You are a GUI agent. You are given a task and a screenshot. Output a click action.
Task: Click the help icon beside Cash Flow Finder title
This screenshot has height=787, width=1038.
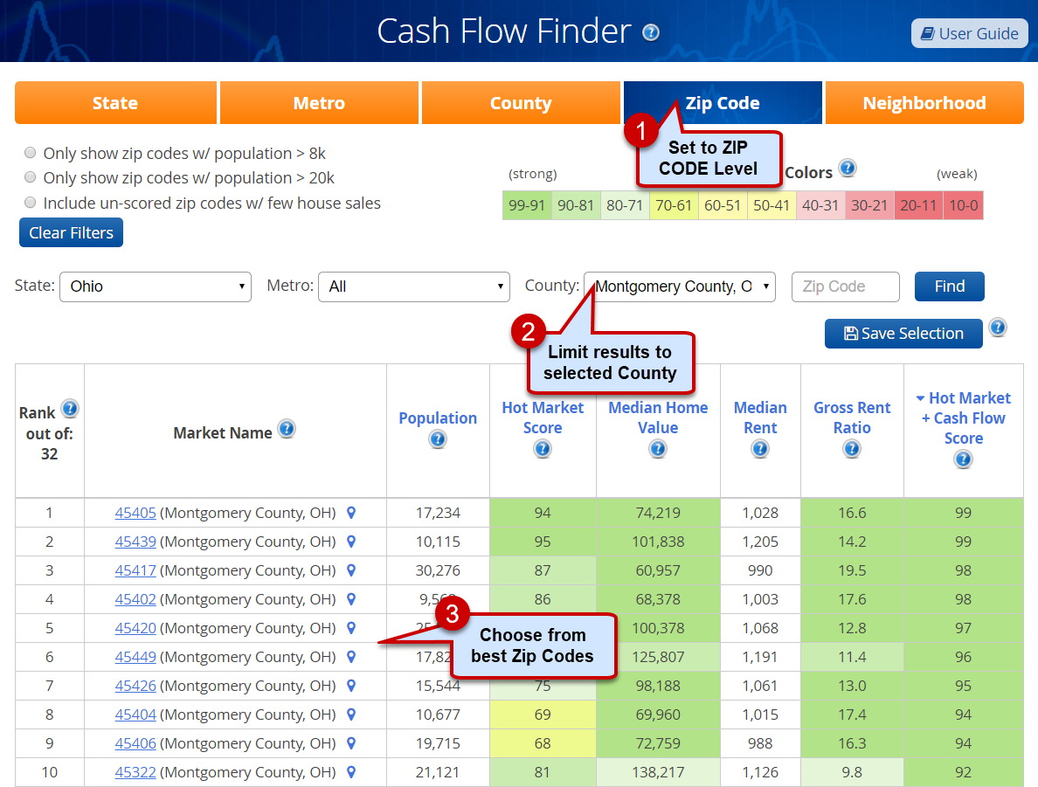coord(651,31)
